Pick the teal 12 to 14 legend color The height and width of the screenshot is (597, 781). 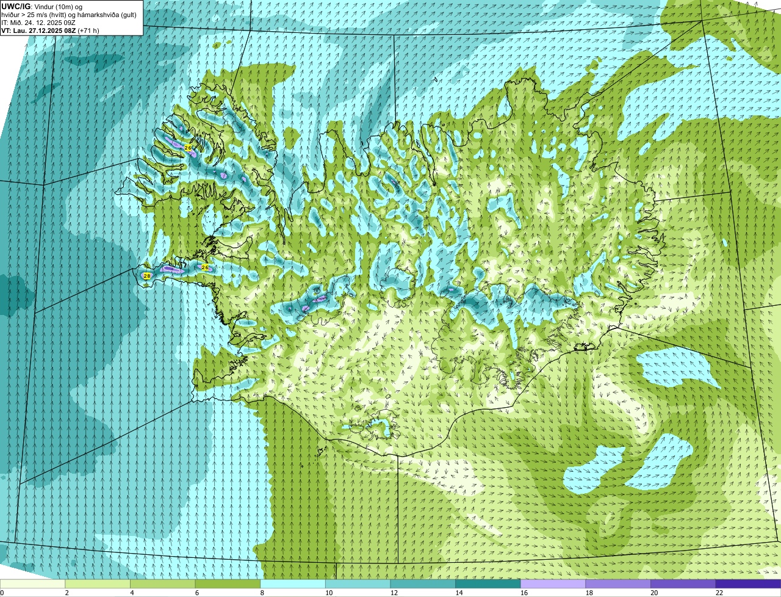423,584
